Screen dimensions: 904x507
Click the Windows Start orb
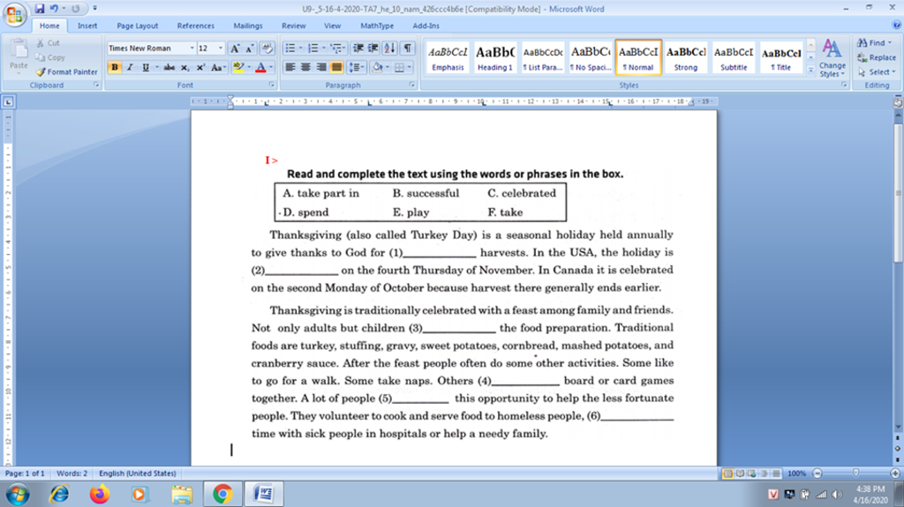pos(18,495)
